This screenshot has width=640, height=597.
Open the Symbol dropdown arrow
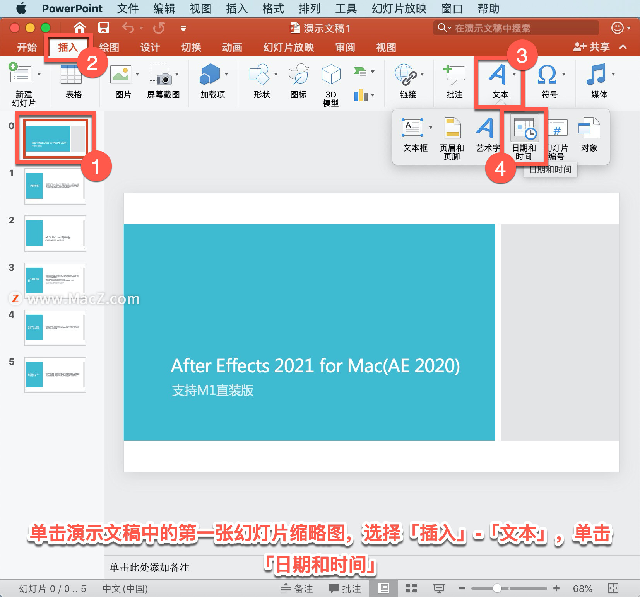coord(564,74)
